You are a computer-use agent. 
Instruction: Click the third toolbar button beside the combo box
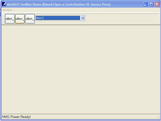[x=30, y=19]
